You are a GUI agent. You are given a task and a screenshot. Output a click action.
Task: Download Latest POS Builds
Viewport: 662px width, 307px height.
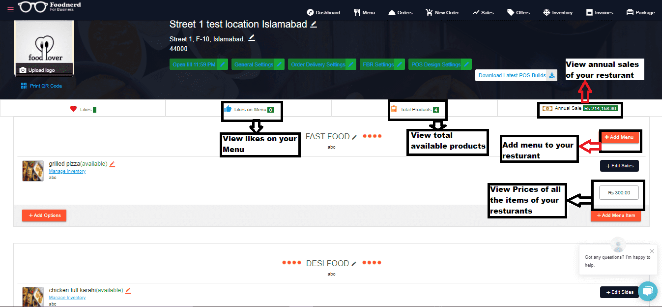(516, 75)
